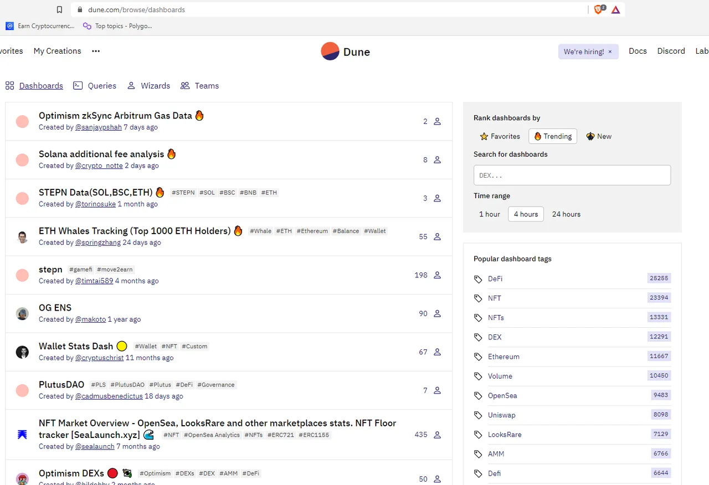Open Discord link in top navigation

click(x=671, y=51)
